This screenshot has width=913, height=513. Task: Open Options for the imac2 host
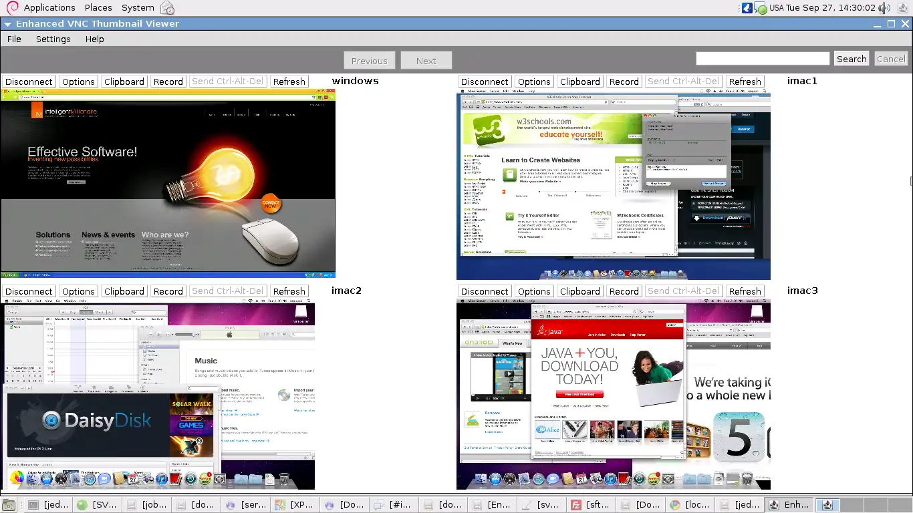(78, 291)
